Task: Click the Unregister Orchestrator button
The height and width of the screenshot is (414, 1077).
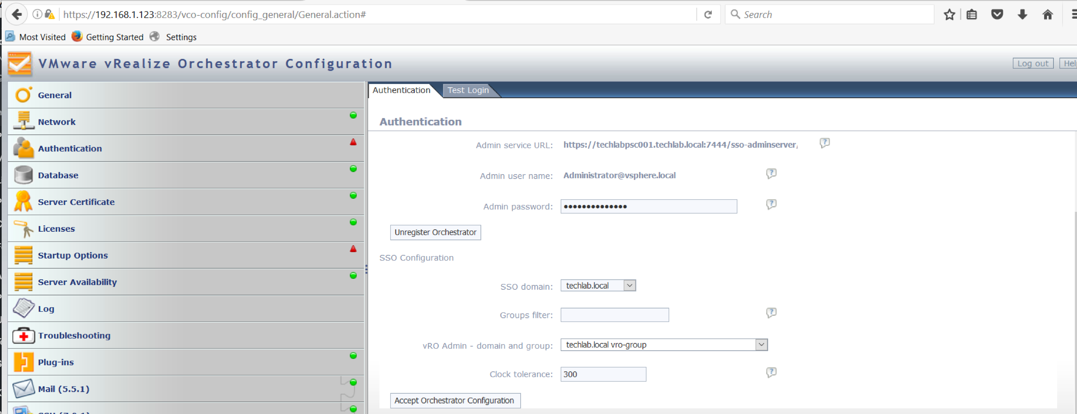Action: click(435, 233)
